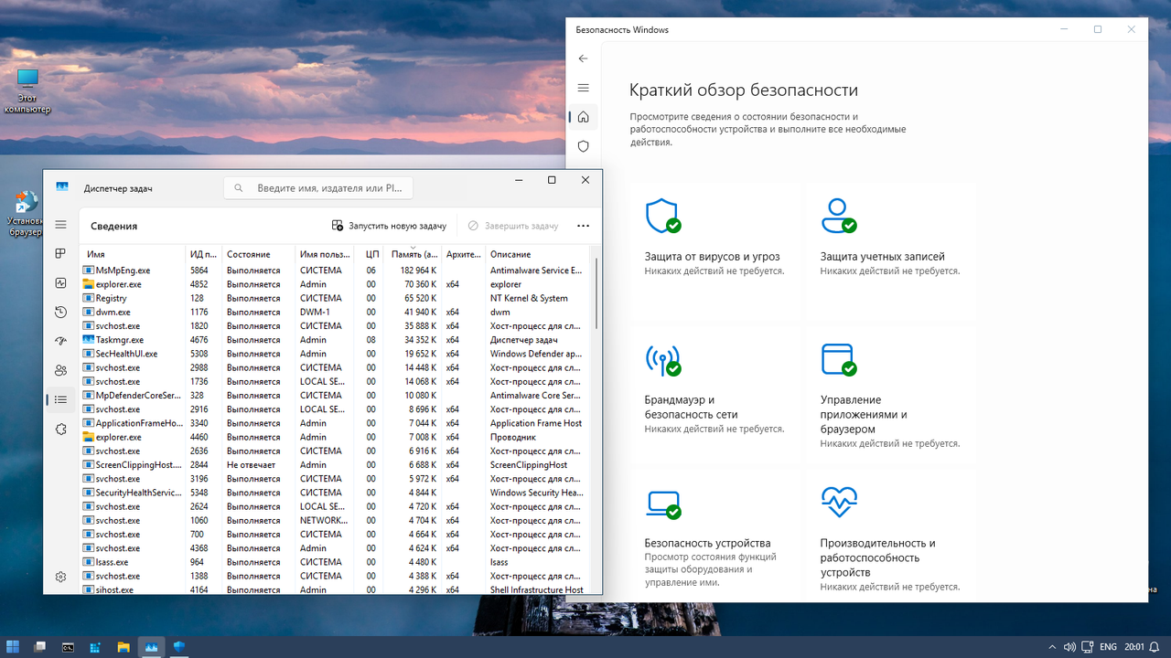Select ApplicationFrameHo... process row

(x=337, y=423)
